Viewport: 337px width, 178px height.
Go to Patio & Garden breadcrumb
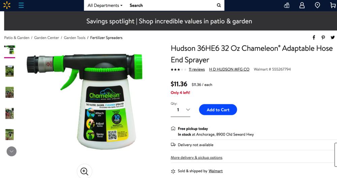click(17, 38)
